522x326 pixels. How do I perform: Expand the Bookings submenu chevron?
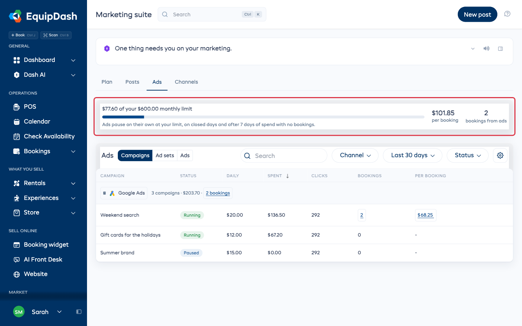pos(73,151)
